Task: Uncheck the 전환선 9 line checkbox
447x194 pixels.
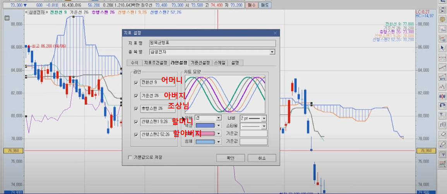Action: [x=136, y=83]
